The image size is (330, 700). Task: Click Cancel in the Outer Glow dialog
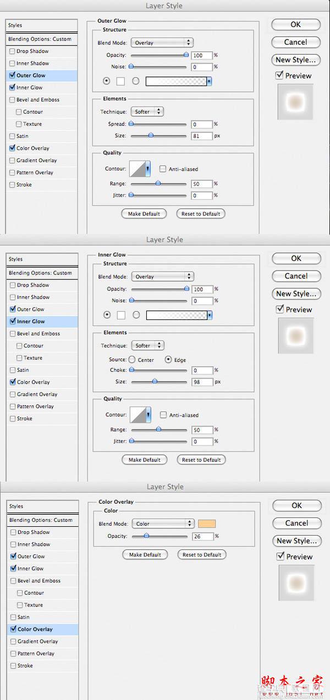coord(296,42)
